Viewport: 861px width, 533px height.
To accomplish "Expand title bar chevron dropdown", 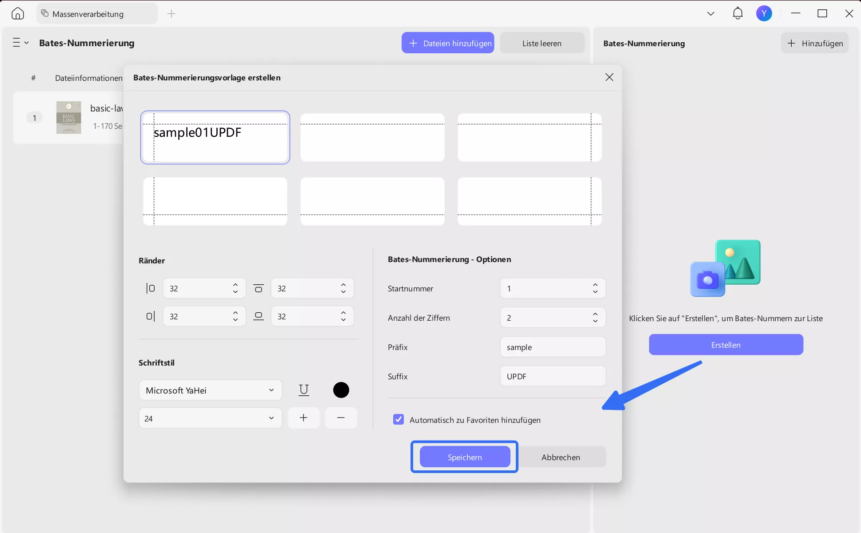I will tap(710, 14).
